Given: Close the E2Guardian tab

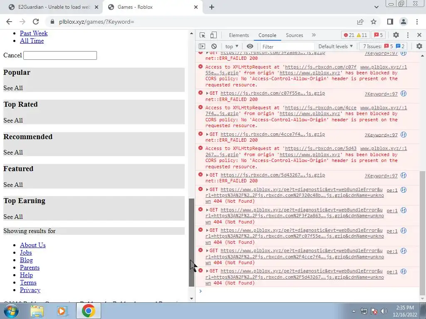Looking at the screenshot, I should 97,7.
